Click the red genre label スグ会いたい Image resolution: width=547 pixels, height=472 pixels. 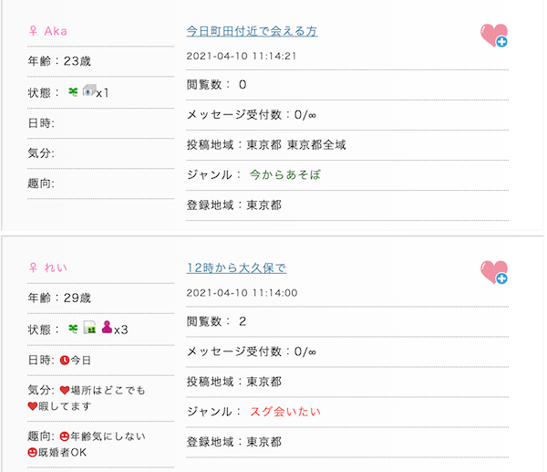point(285,412)
